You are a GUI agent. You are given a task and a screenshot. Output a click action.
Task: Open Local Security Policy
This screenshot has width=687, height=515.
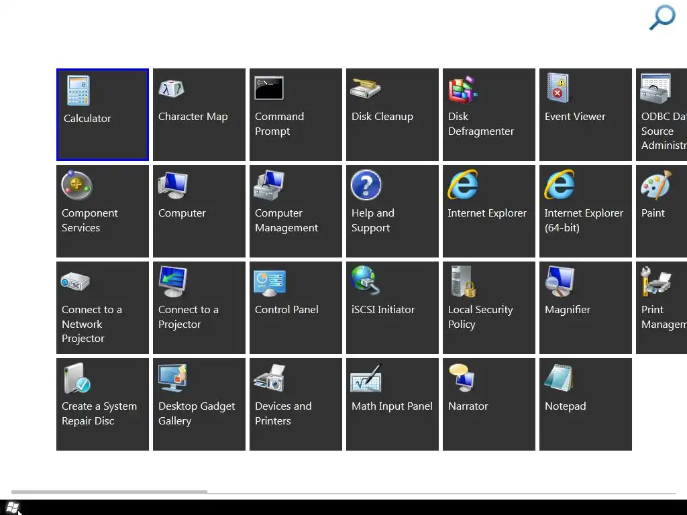click(489, 308)
